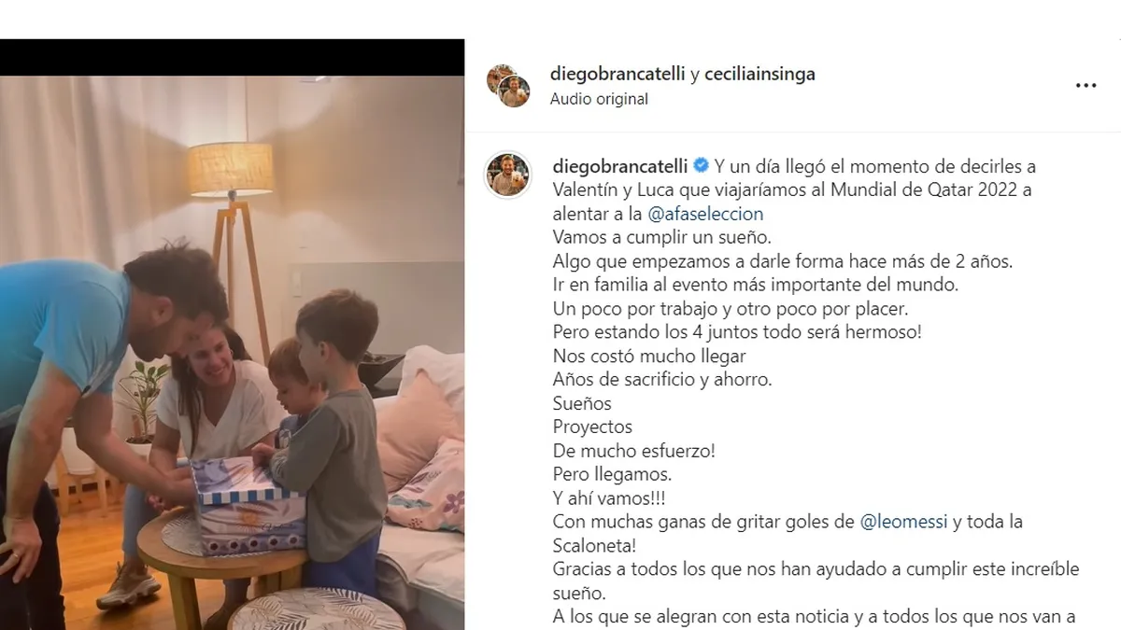This screenshot has width=1121, height=630.
Task: Open diegobrancatelli's avatar next to the caption
Action: pyautogui.click(x=508, y=175)
